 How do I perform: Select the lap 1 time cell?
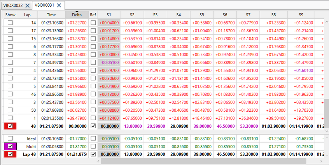point(51,118)
